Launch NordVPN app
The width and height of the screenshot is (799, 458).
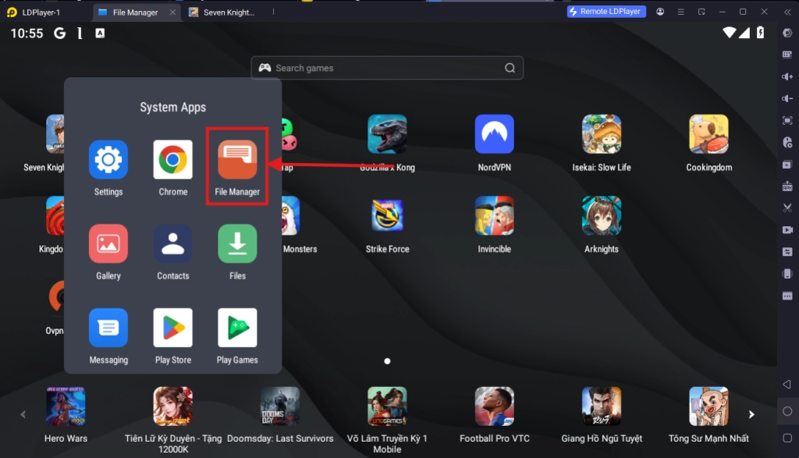click(494, 134)
